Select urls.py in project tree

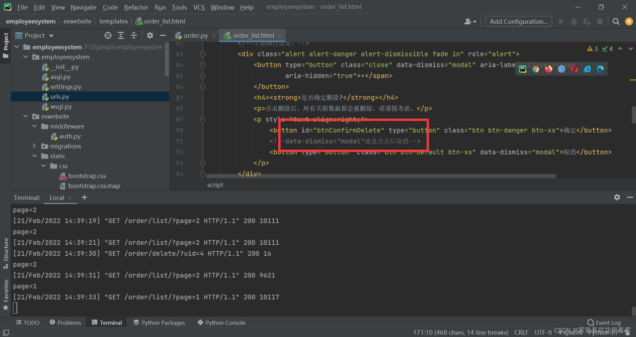[60, 97]
